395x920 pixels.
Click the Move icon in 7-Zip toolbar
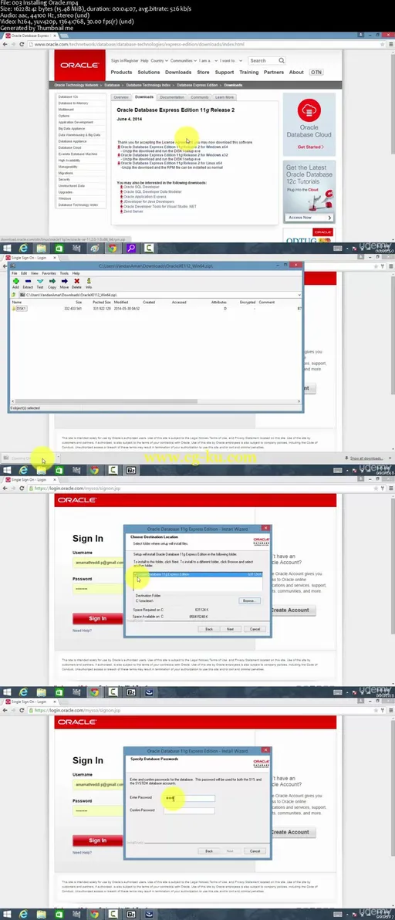pyautogui.click(x=65, y=282)
